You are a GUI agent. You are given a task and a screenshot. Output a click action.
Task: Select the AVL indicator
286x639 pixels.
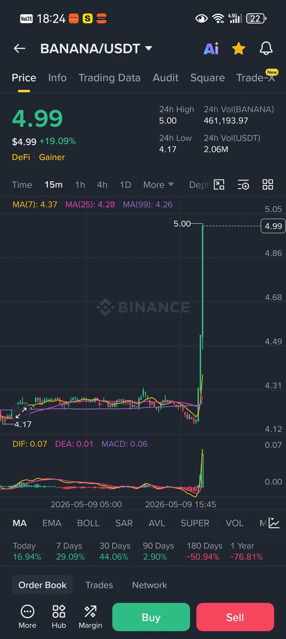tap(157, 523)
